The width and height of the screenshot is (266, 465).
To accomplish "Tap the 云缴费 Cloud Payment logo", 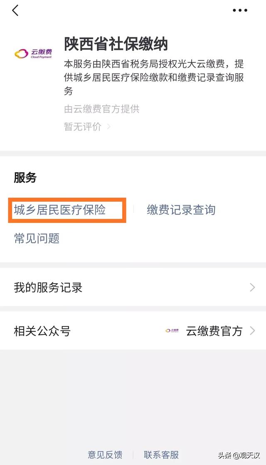I will click(33, 54).
